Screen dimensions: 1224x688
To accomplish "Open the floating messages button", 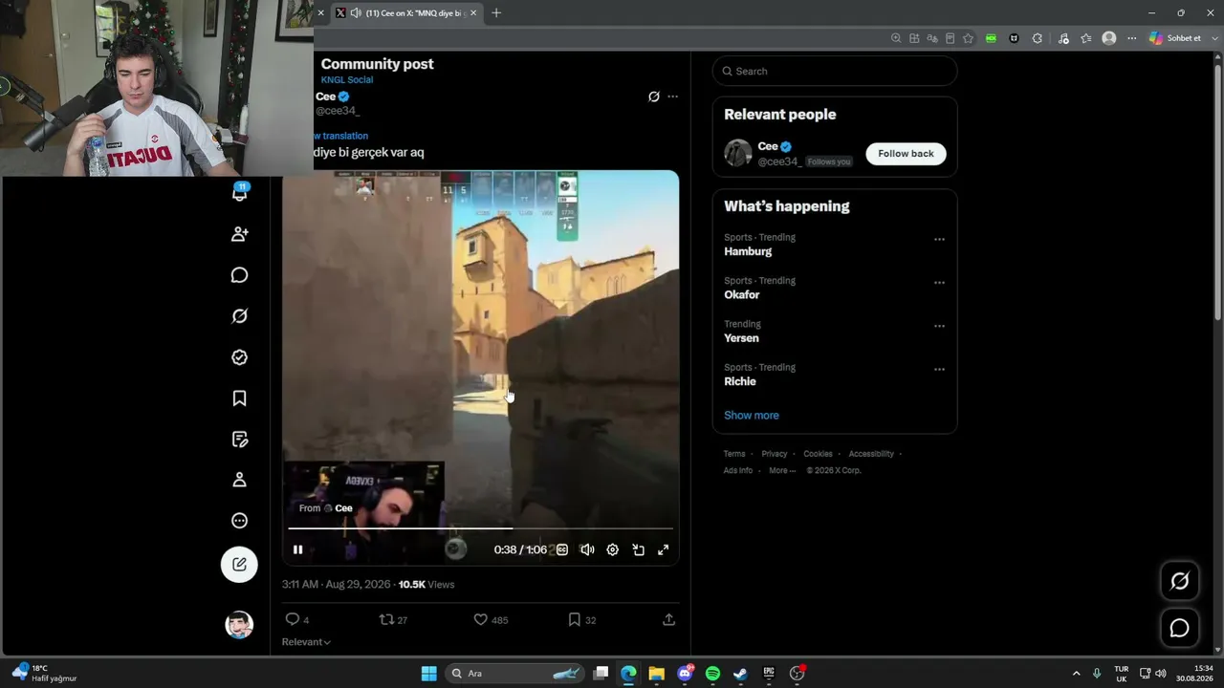I will (1180, 628).
